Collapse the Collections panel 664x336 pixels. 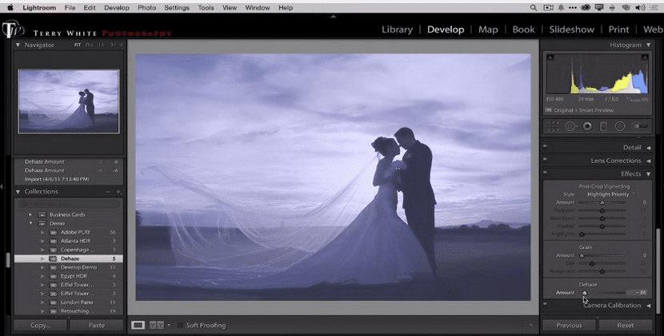coord(18,192)
